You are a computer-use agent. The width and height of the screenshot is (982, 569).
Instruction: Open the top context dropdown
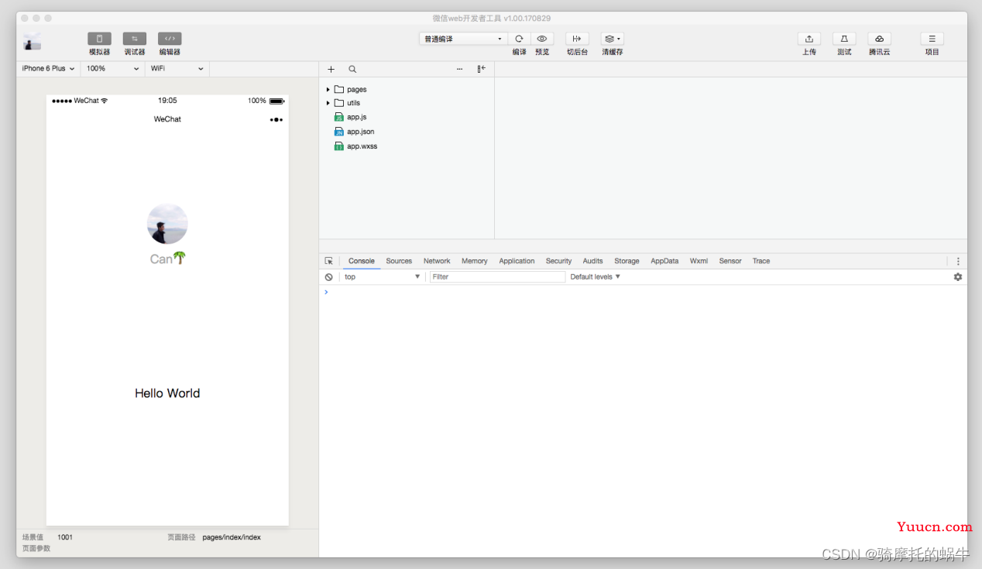pyautogui.click(x=383, y=277)
